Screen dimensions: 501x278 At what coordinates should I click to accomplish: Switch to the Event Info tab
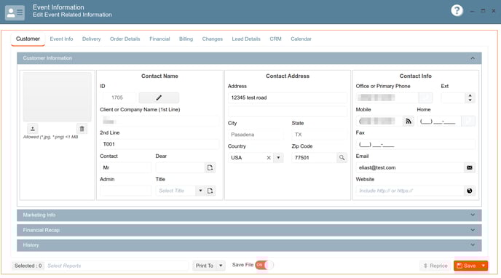[61, 39]
